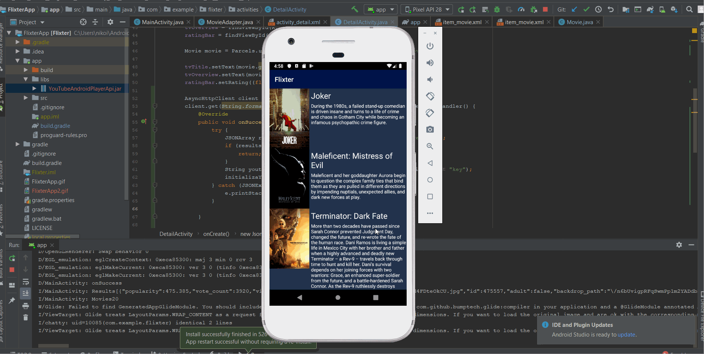Click the update link in notification
This screenshot has height=354, width=704.
pyautogui.click(x=626, y=335)
